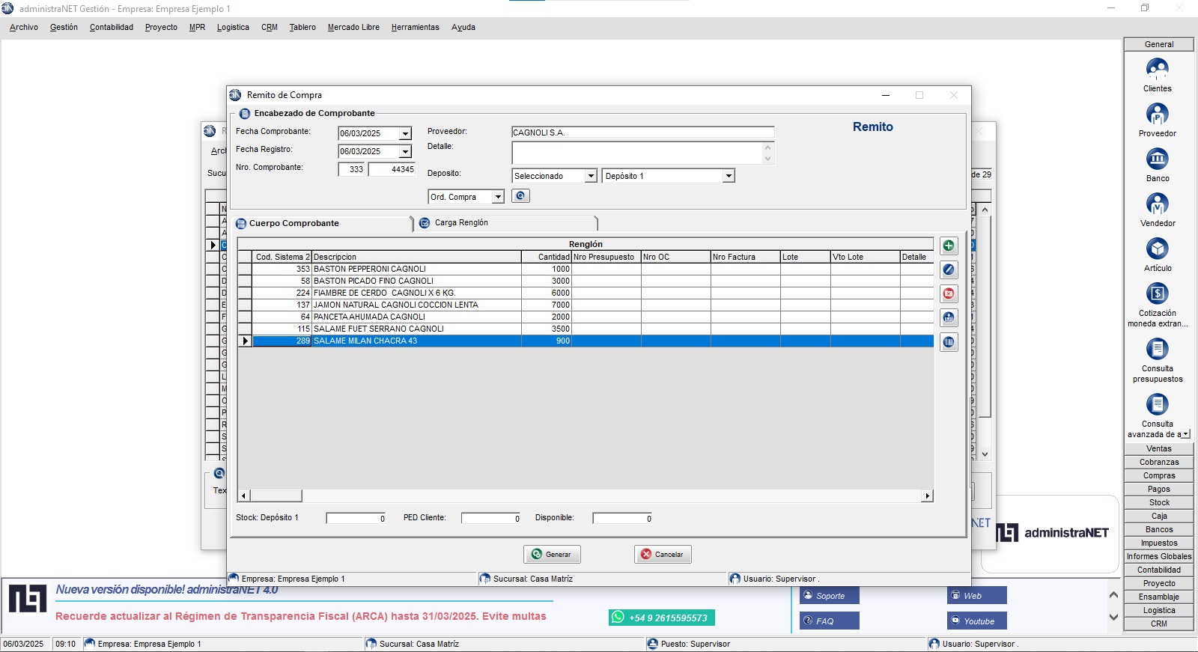Click the fourth grid side icon below delete

949,318
